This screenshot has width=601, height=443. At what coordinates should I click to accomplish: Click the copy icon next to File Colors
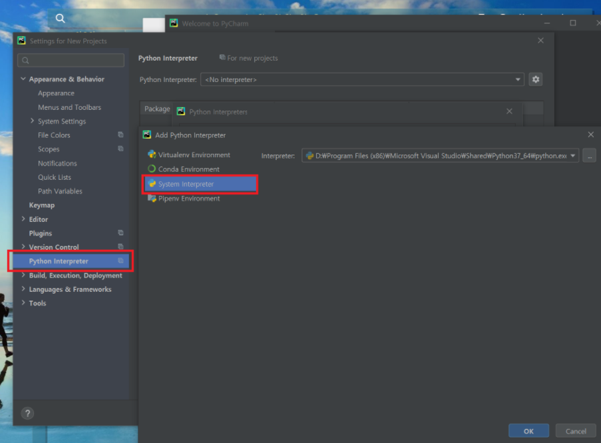coord(120,135)
